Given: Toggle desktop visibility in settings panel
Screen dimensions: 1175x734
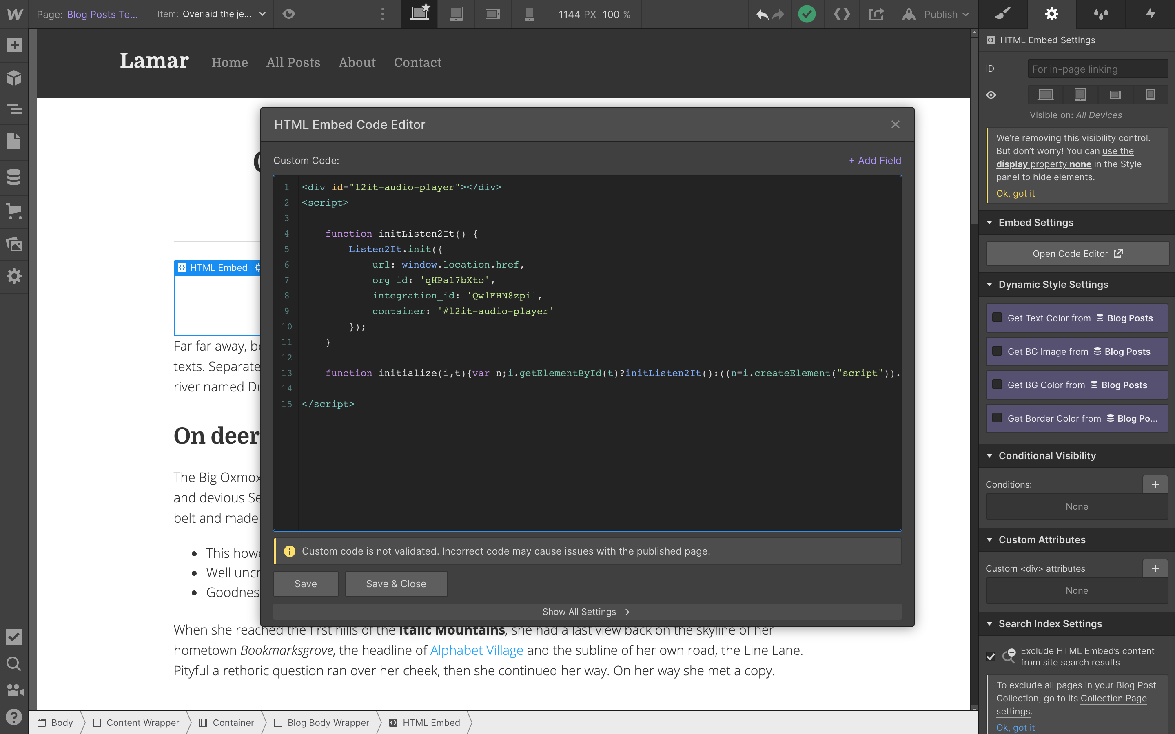Looking at the screenshot, I should pyautogui.click(x=1046, y=95).
